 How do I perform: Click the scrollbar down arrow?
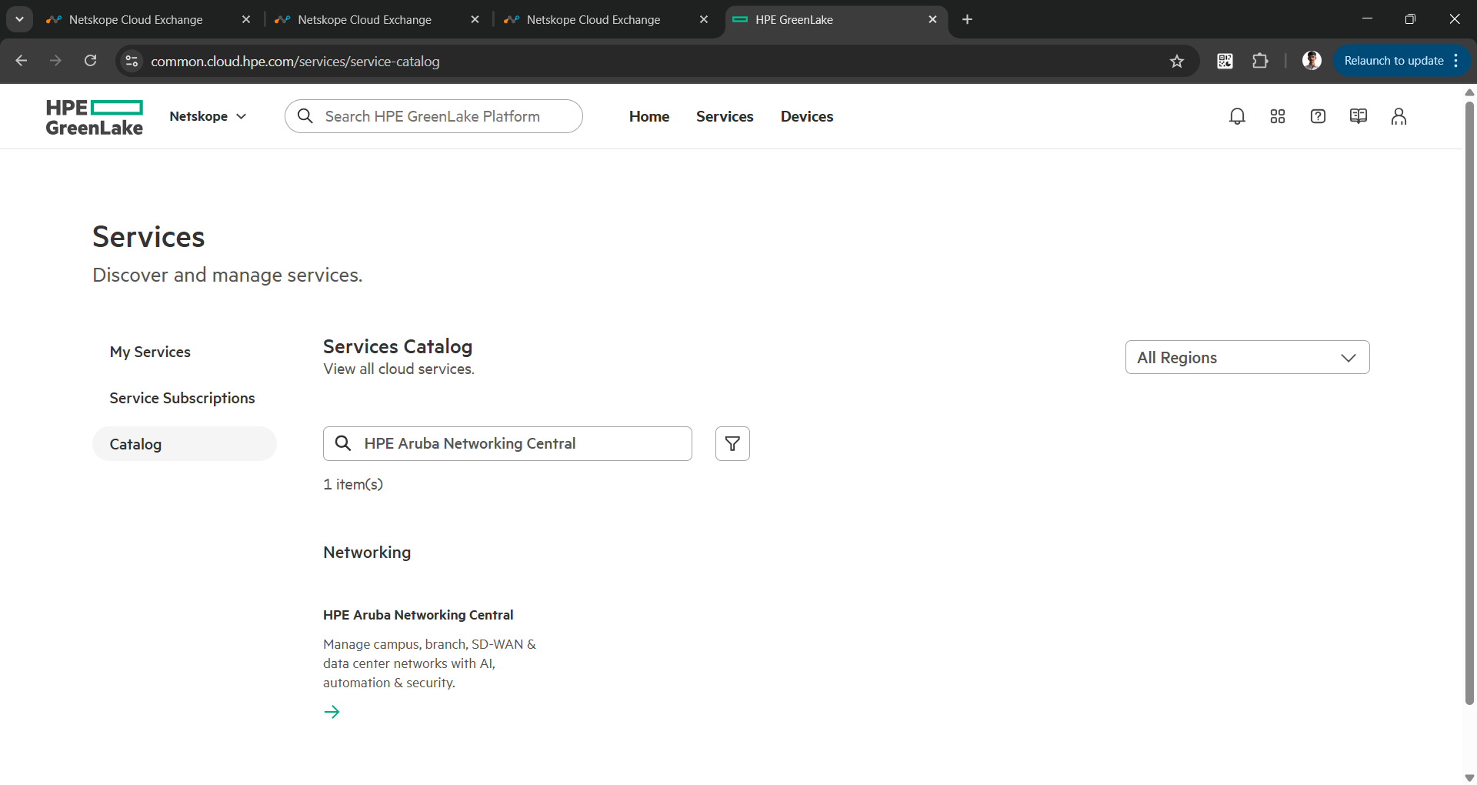click(x=1469, y=778)
